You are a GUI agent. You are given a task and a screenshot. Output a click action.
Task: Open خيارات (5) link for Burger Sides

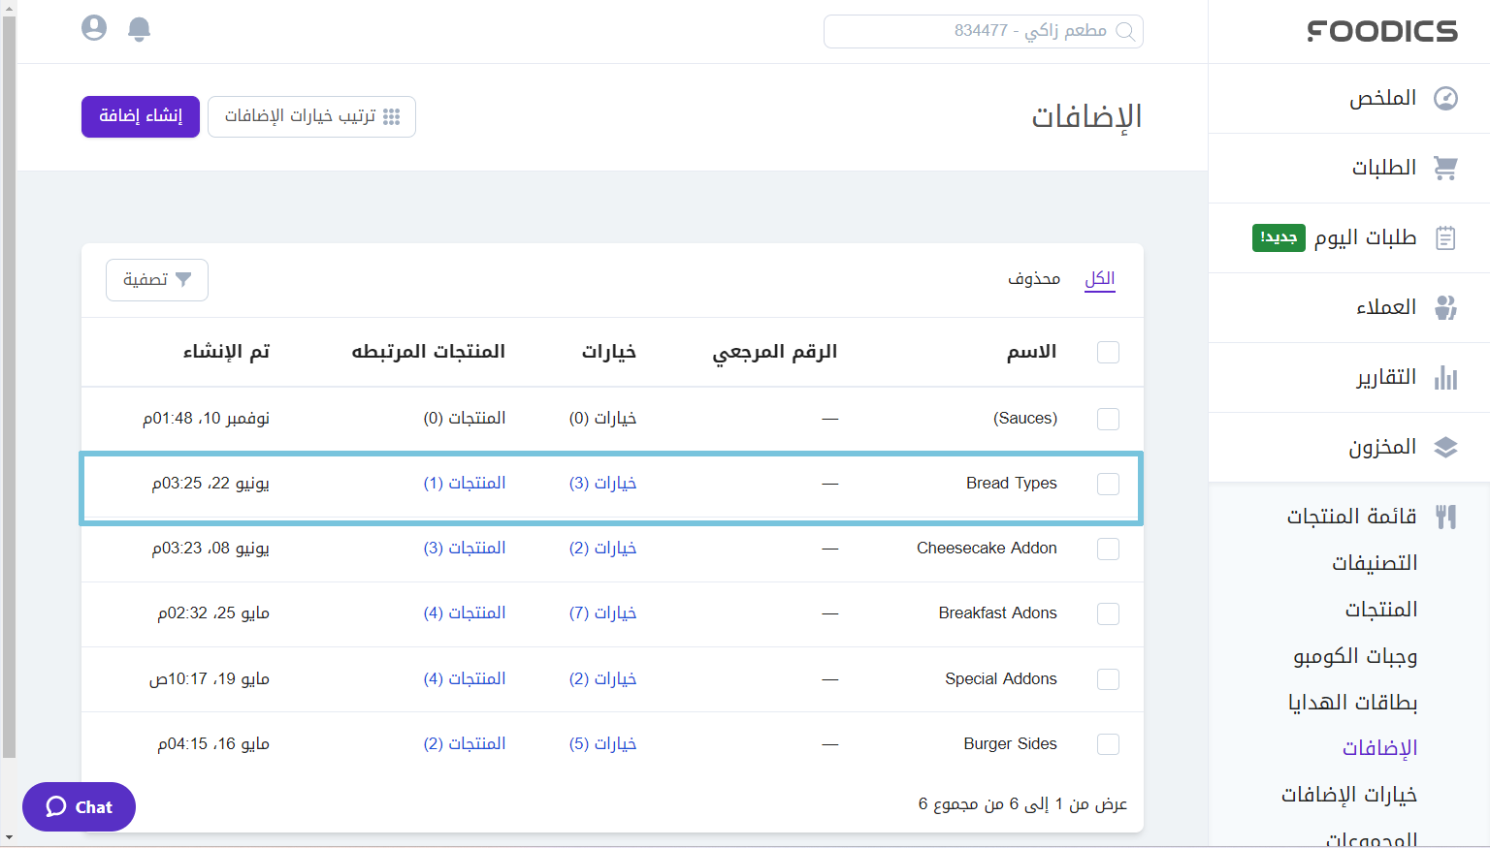tap(602, 744)
